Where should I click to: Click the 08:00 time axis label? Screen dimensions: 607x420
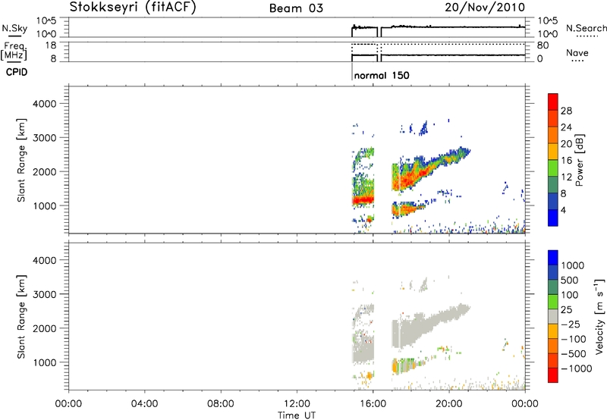(x=221, y=404)
